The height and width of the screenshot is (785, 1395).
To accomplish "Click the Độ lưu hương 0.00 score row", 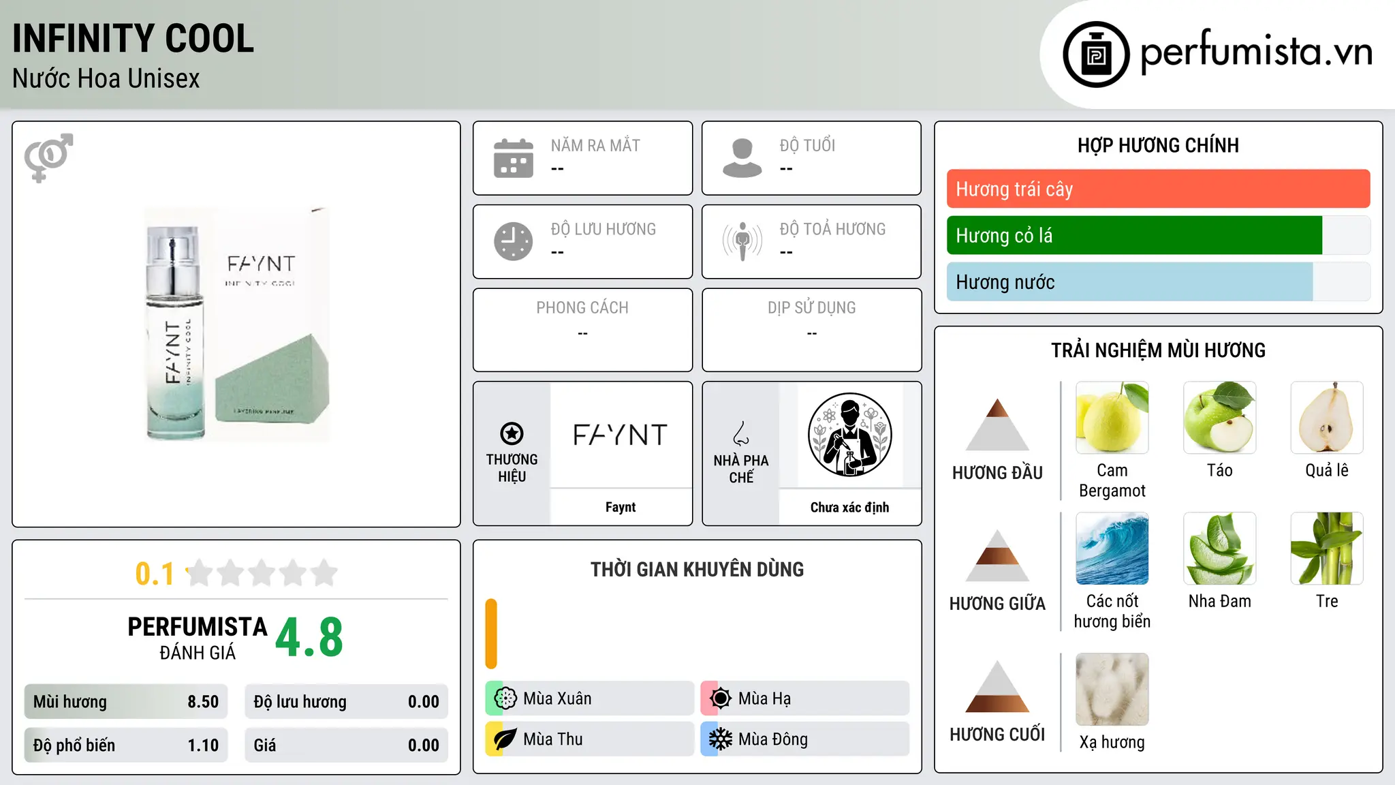I will (346, 702).
